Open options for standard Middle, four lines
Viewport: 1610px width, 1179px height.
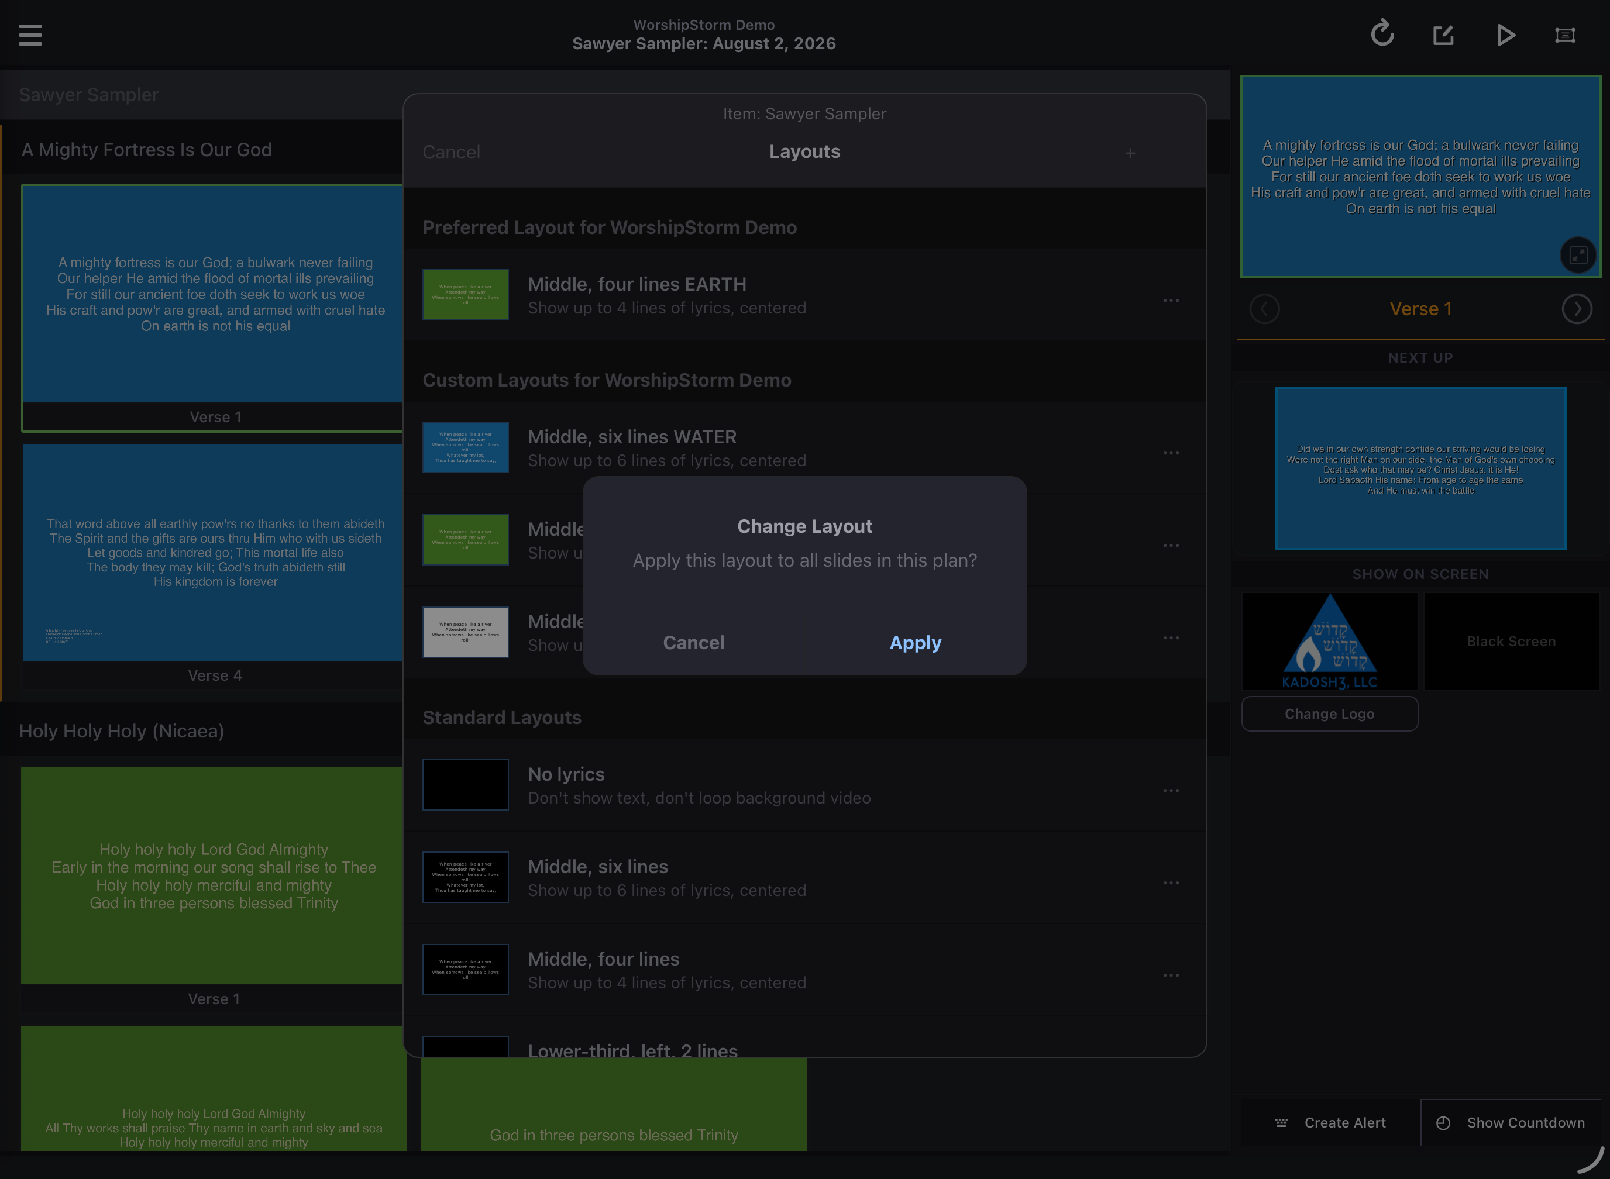[1171, 975]
